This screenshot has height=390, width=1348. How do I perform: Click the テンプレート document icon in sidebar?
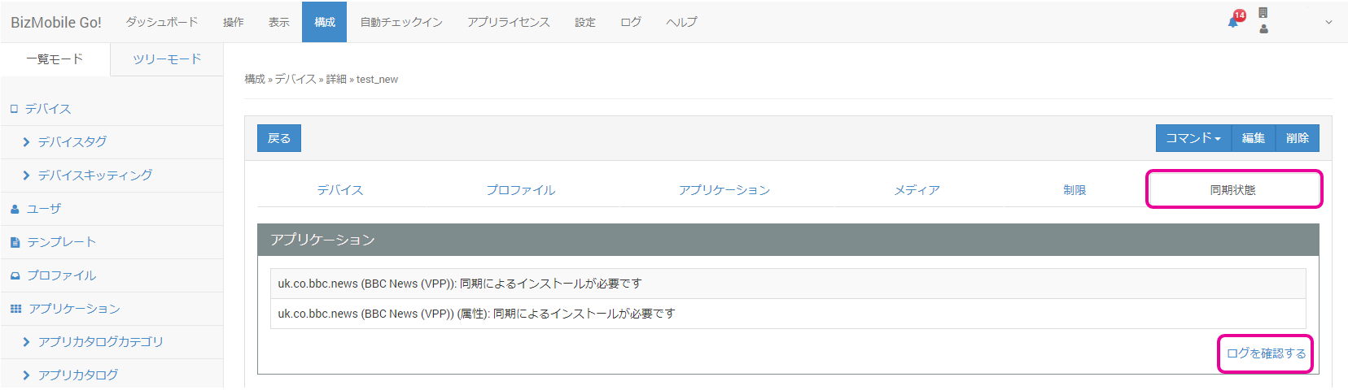(15, 242)
